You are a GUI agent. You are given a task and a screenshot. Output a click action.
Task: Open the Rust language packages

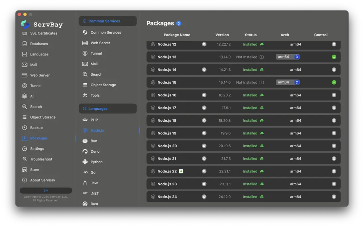(94, 204)
